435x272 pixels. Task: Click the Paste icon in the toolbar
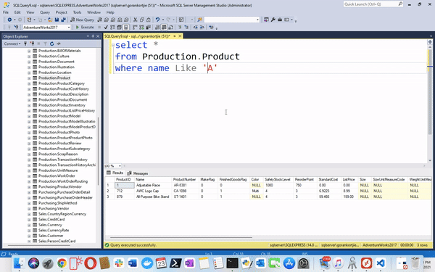coord(149,20)
